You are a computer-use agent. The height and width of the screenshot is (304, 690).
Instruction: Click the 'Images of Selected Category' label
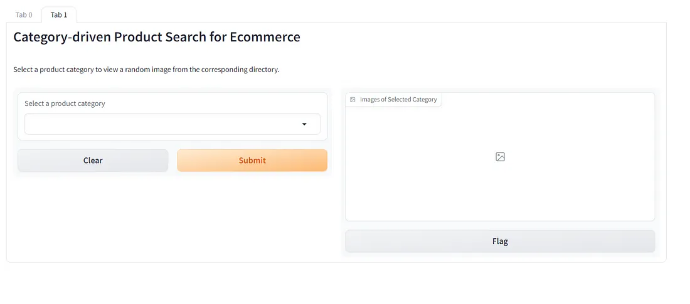coord(398,100)
